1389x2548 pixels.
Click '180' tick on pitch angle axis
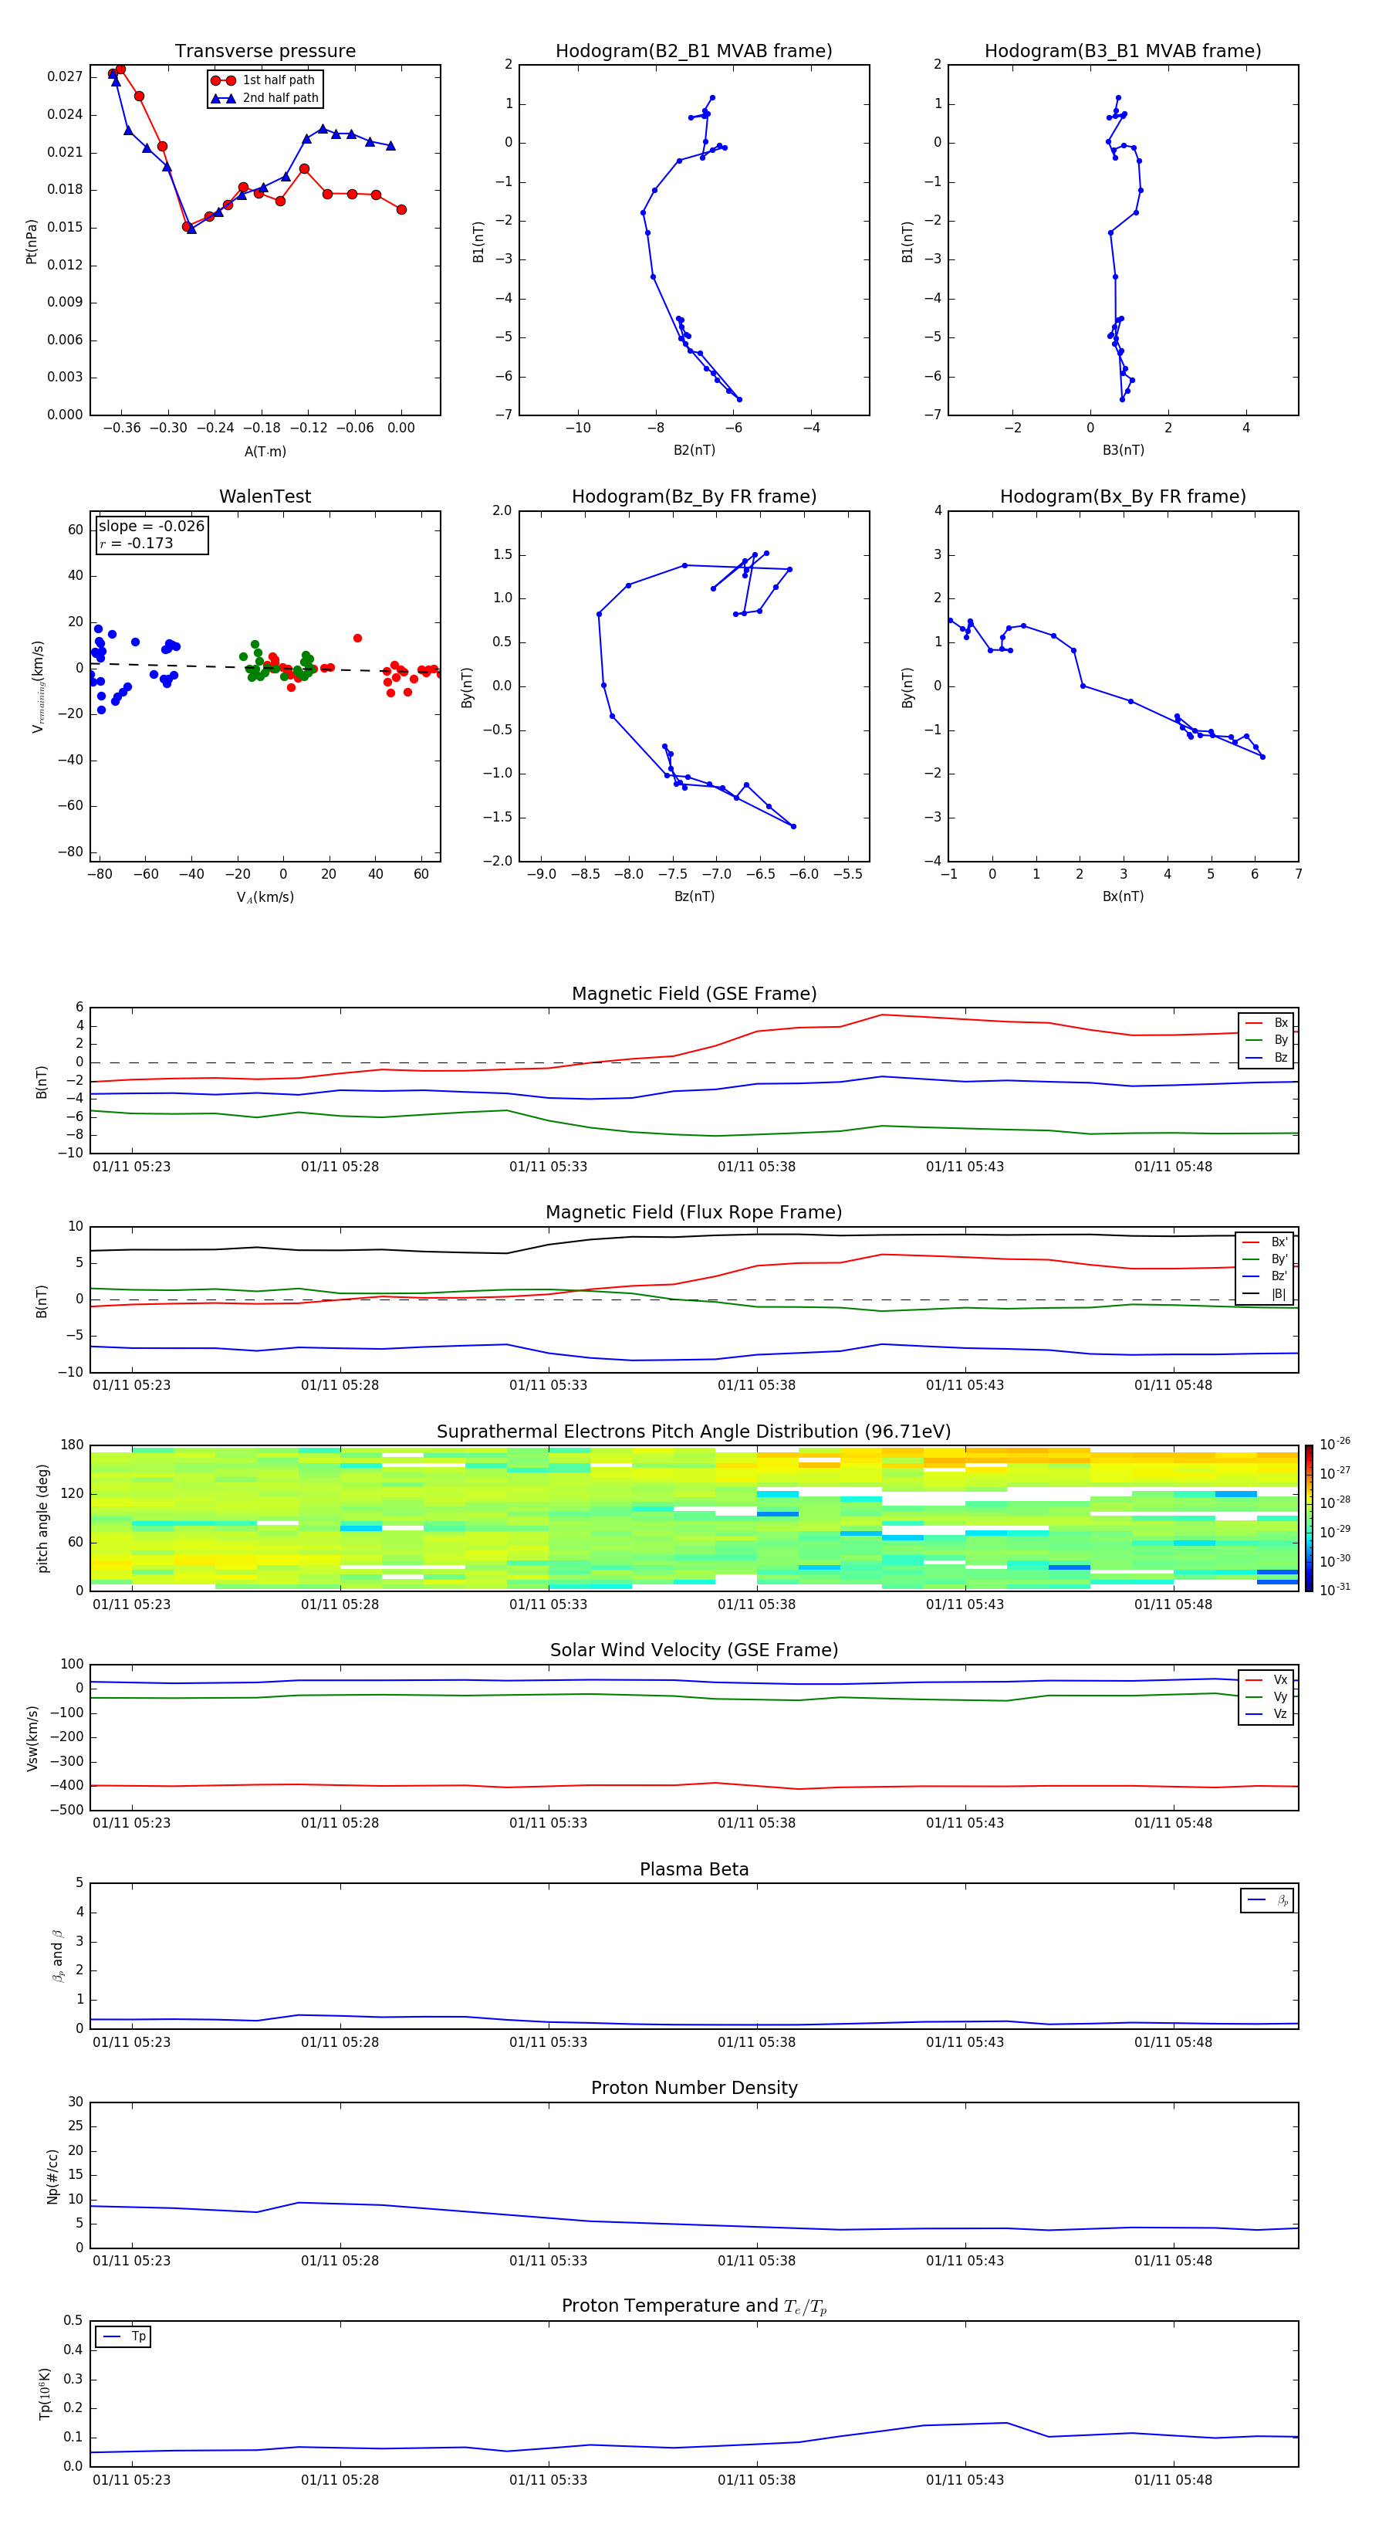pyautogui.click(x=73, y=1445)
